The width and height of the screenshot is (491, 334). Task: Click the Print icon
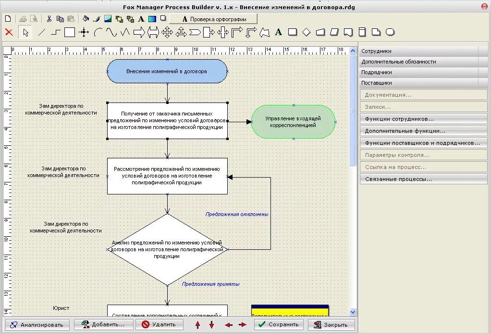click(x=23, y=19)
